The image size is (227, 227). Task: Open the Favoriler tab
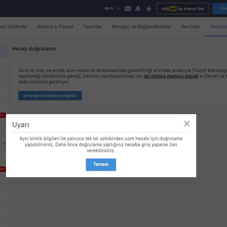coord(93,27)
